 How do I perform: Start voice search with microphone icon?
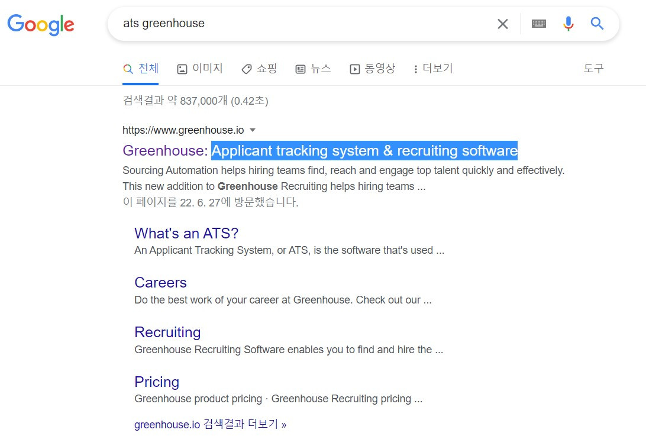pos(569,24)
